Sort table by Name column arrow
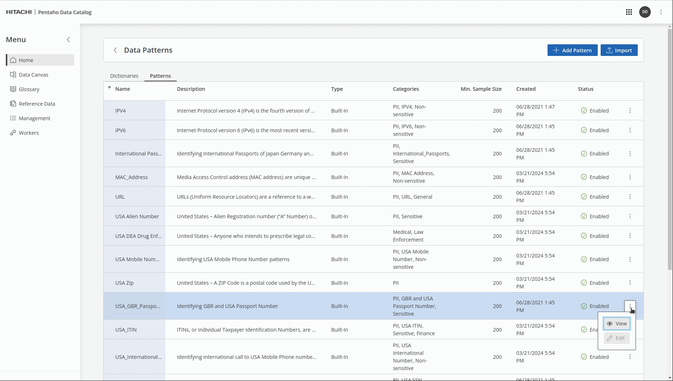 tap(109, 88)
